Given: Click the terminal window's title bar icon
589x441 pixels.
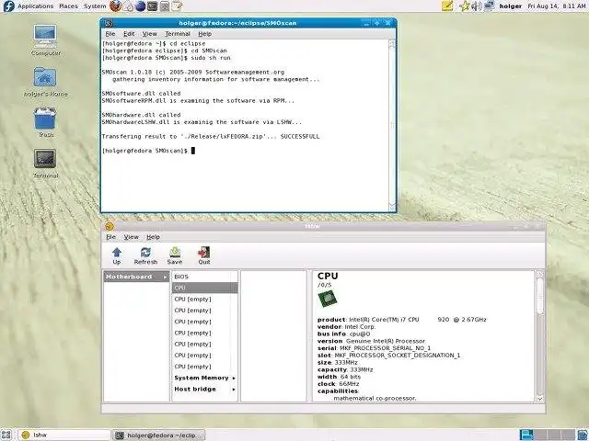Looking at the screenshot, I should coord(109,23).
